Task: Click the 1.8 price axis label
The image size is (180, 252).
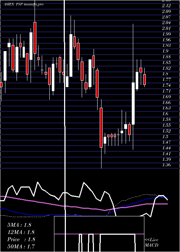Action: (165, 74)
